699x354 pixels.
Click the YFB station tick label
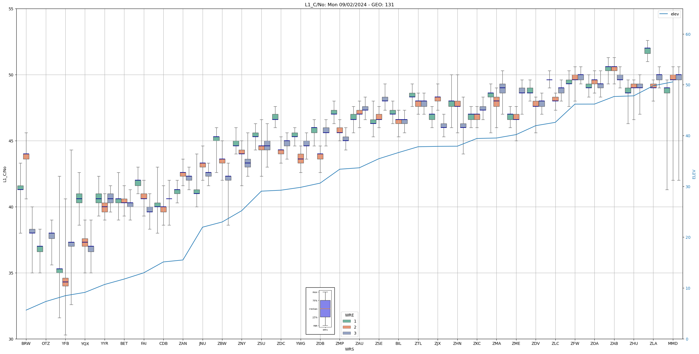click(x=65, y=344)
